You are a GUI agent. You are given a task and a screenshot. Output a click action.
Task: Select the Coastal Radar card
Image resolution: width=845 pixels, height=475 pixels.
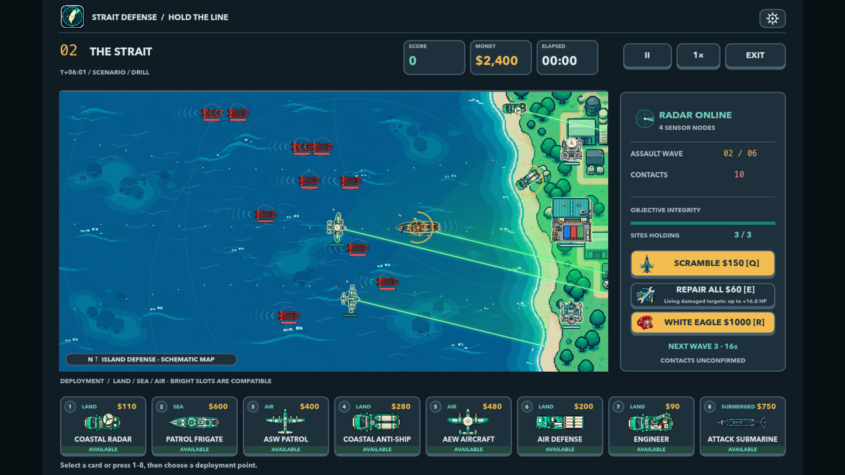pyautogui.click(x=103, y=426)
